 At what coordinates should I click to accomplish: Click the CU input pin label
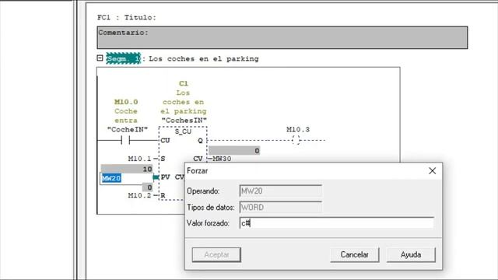[x=165, y=140]
